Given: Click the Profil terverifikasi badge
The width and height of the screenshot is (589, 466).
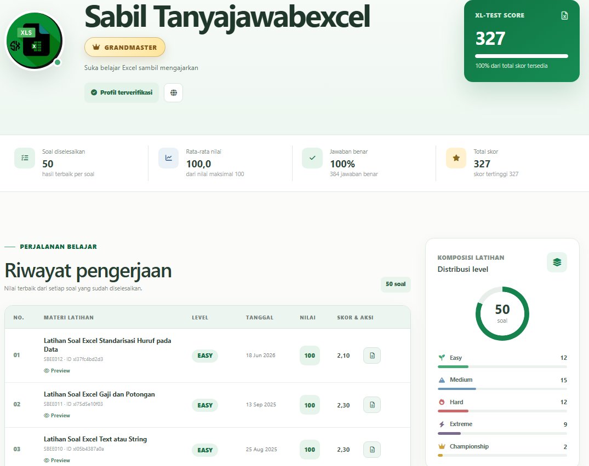Looking at the screenshot, I should (x=122, y=92).
